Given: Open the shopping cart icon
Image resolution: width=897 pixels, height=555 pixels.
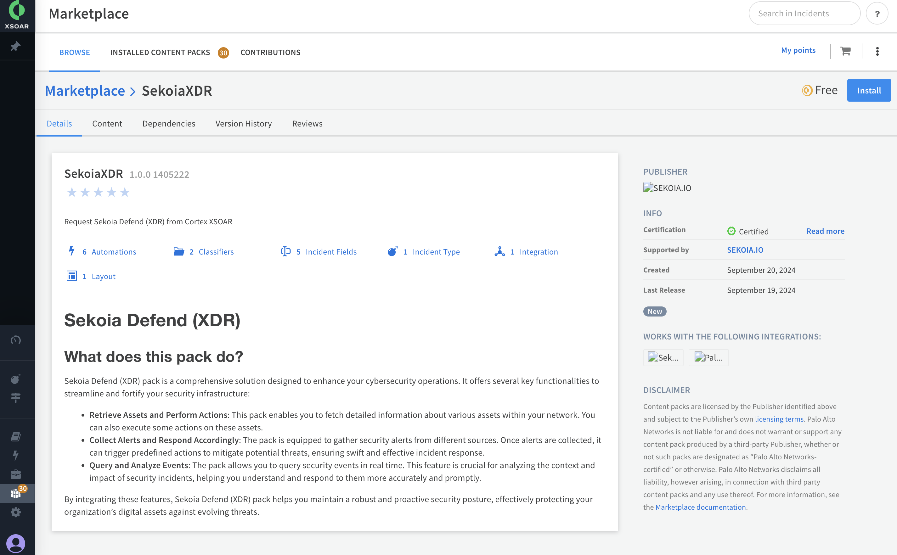Looking at the screenshot, I should pos(845,51).
